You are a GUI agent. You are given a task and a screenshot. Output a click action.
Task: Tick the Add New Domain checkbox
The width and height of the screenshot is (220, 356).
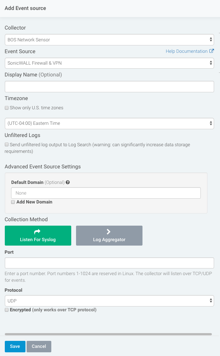click(x=13, y=202)
